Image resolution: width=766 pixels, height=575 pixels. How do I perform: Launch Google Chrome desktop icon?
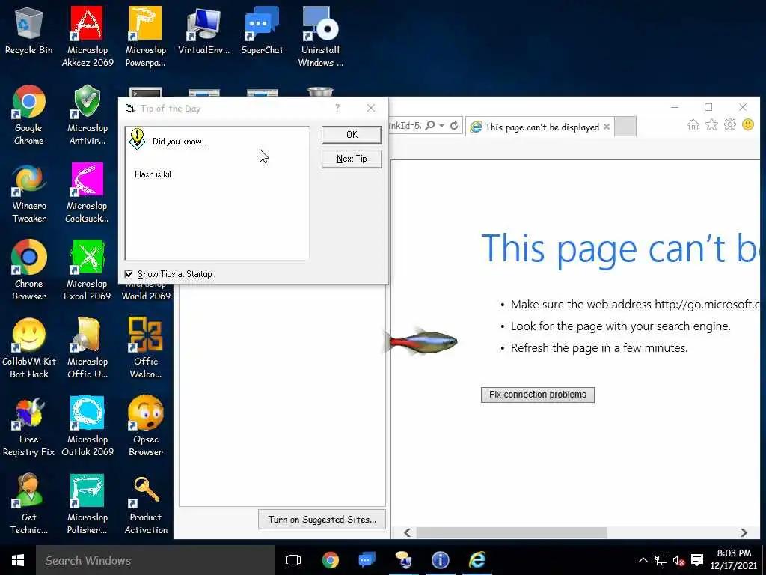pyautogui.click(x=29, y=115)
